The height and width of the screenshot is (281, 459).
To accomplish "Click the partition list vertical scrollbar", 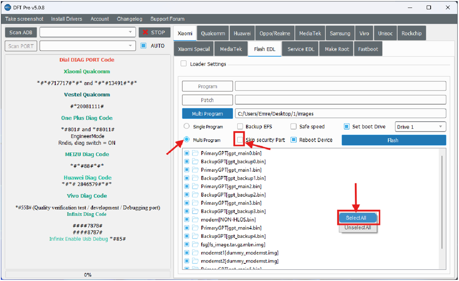I will 442,202.
